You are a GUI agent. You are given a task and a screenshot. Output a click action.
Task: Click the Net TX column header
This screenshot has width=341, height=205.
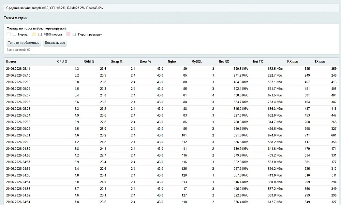[x=258, y=61]
